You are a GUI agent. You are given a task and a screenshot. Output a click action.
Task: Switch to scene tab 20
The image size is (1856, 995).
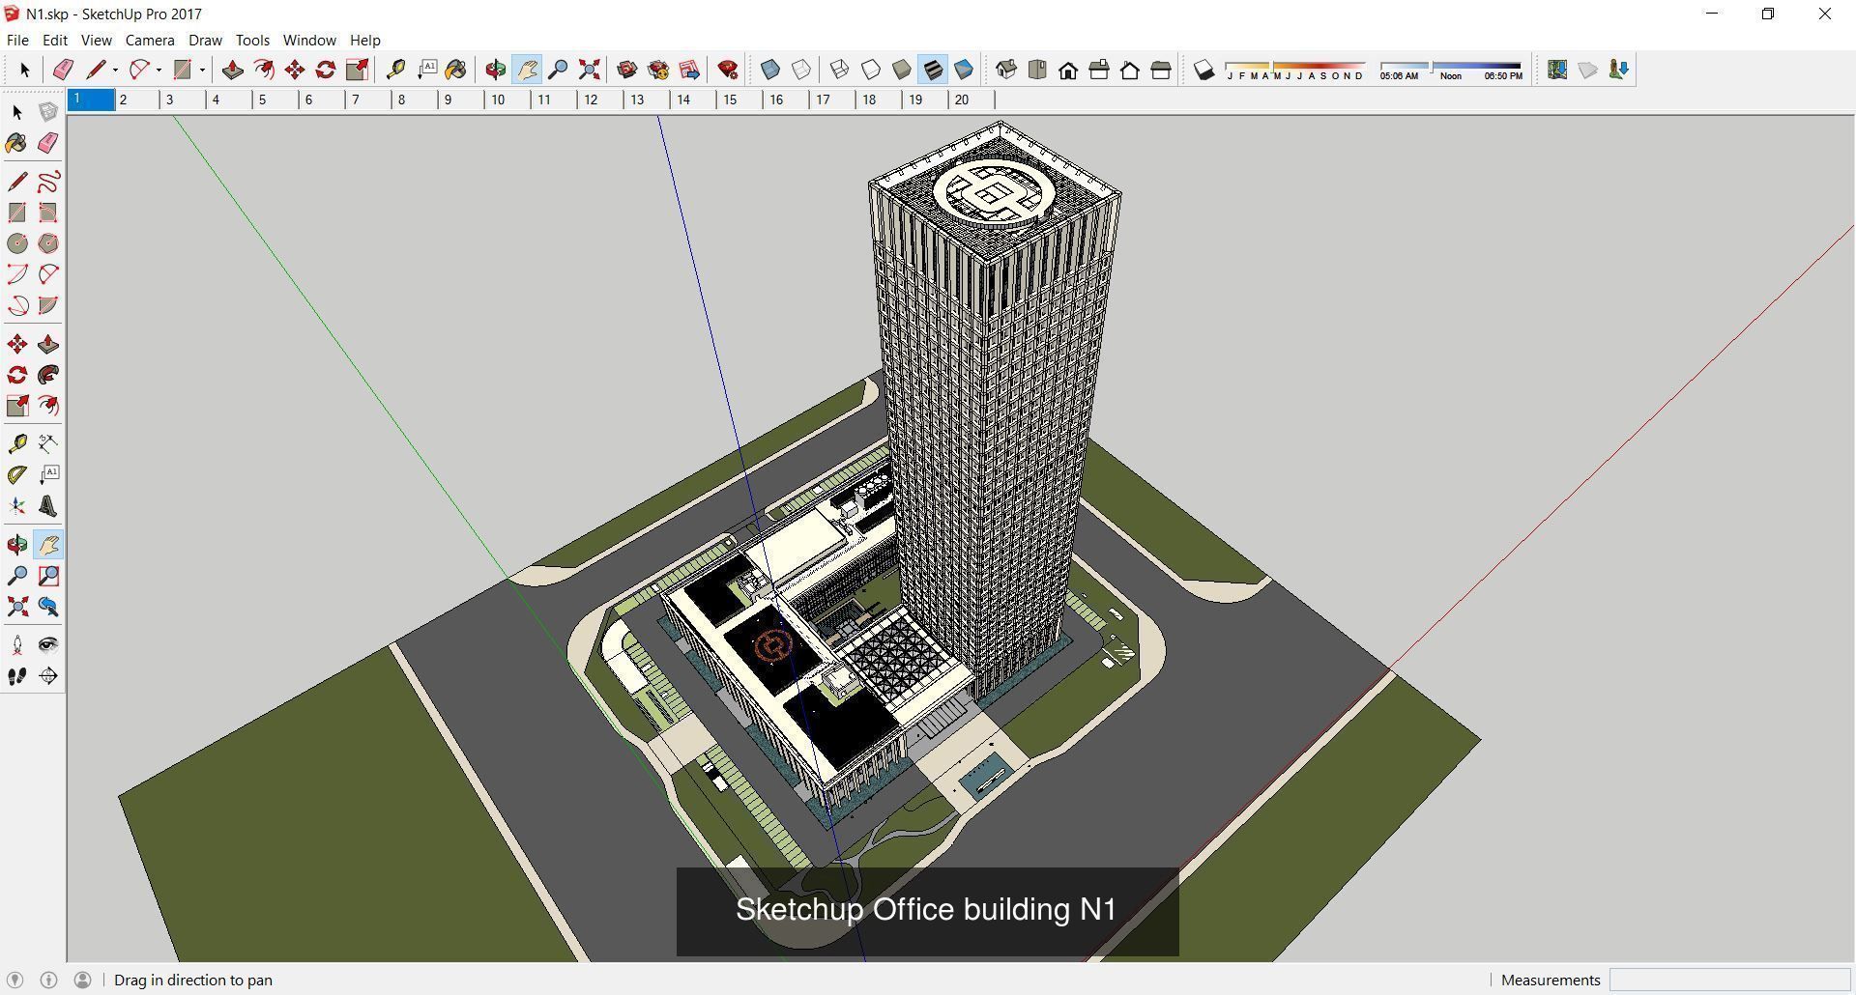tap(972, 99)
